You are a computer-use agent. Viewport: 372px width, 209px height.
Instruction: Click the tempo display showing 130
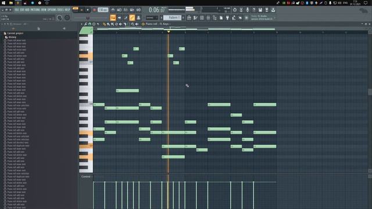coord(103,10)
